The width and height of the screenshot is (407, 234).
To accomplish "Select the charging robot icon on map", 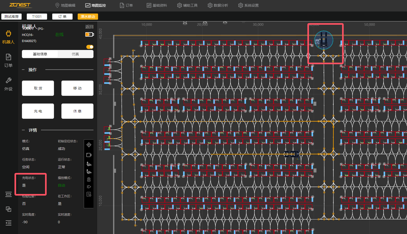I will tap(323, 40).
